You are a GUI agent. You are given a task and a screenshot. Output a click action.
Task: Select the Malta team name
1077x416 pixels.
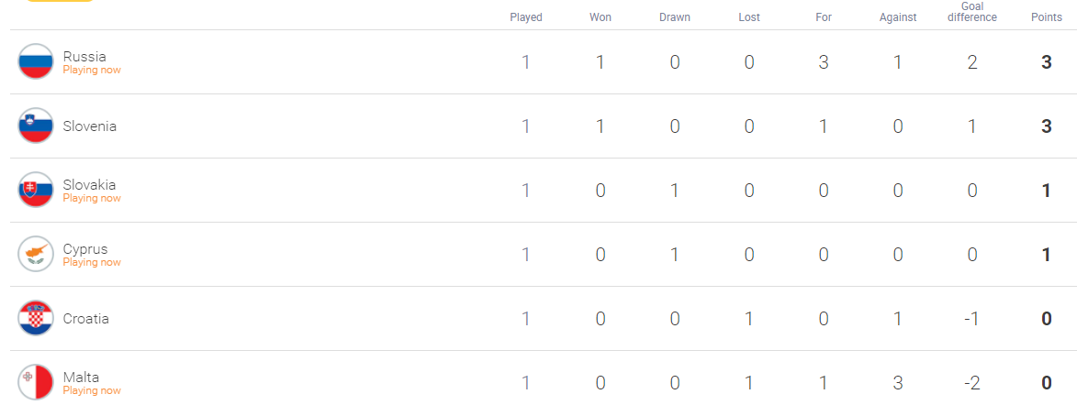click(81, 378)
